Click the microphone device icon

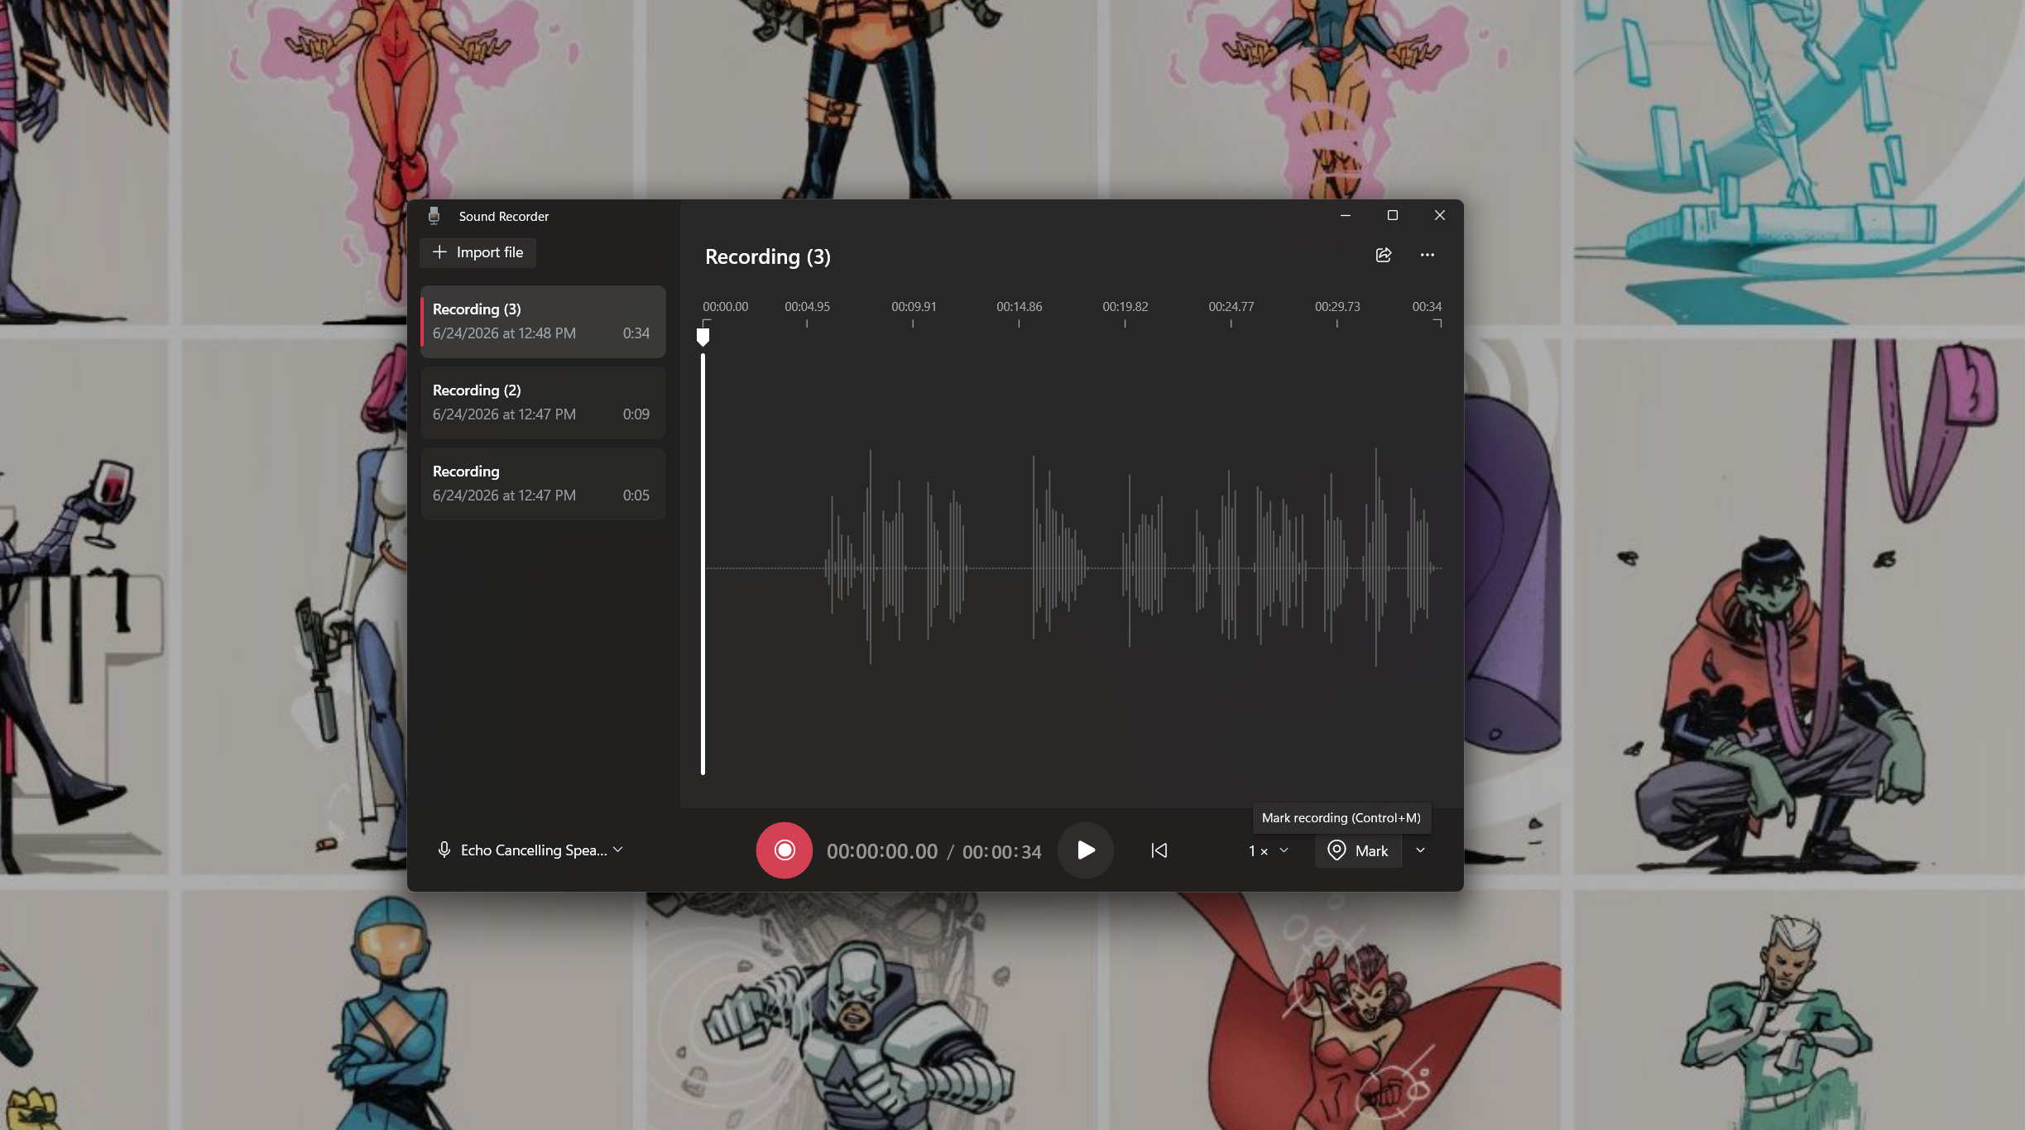[x=444, y=850]
